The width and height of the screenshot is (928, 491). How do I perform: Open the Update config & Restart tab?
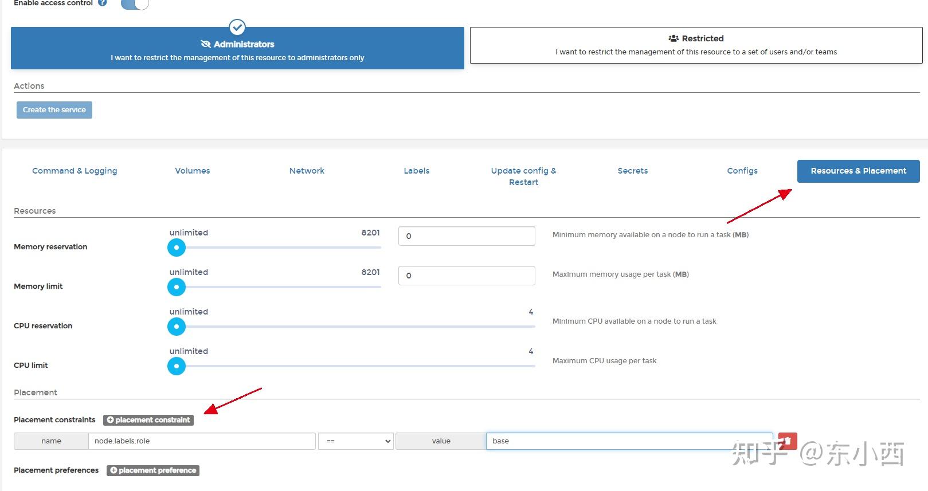click(523, 176)
